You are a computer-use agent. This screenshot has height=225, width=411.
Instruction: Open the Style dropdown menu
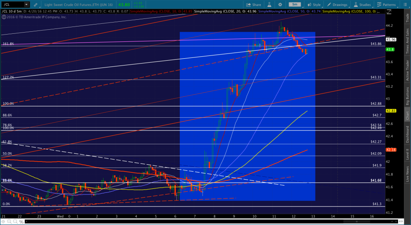pos(314,4)
